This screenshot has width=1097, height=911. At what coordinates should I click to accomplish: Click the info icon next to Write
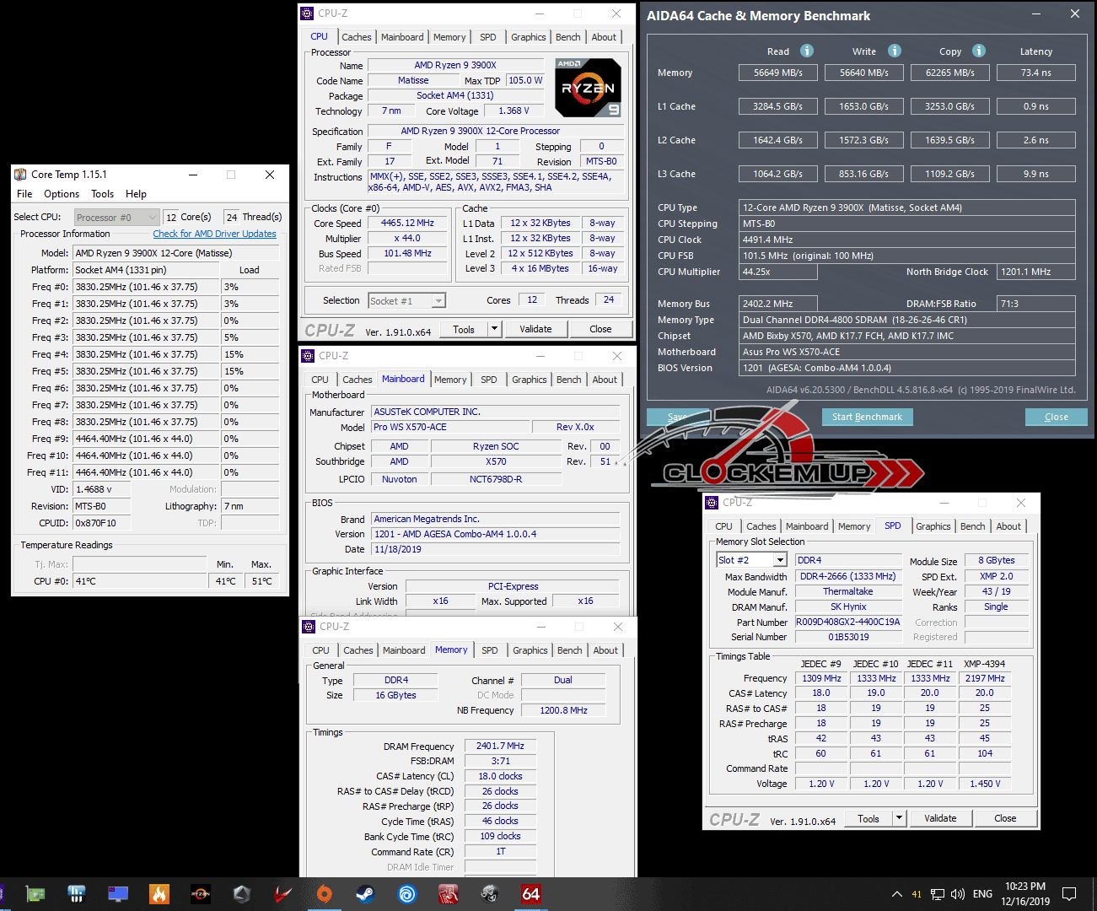click(x=895, y=51)
